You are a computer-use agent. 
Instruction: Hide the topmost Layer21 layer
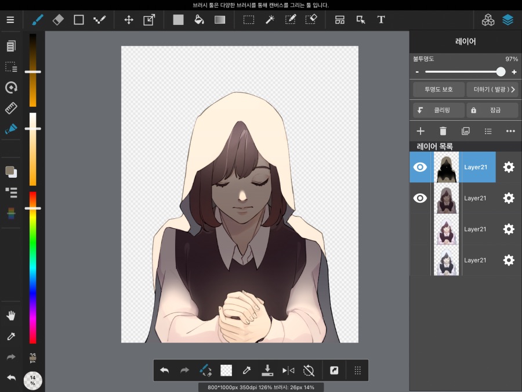(420, 167)
